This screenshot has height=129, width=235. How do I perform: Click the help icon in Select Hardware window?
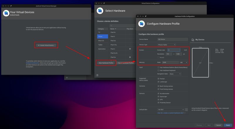click(x=97, y=75)
